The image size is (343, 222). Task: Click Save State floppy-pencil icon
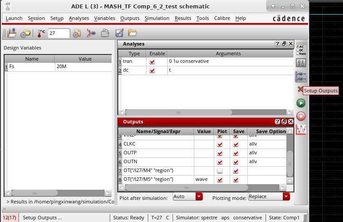click(119, 33)
